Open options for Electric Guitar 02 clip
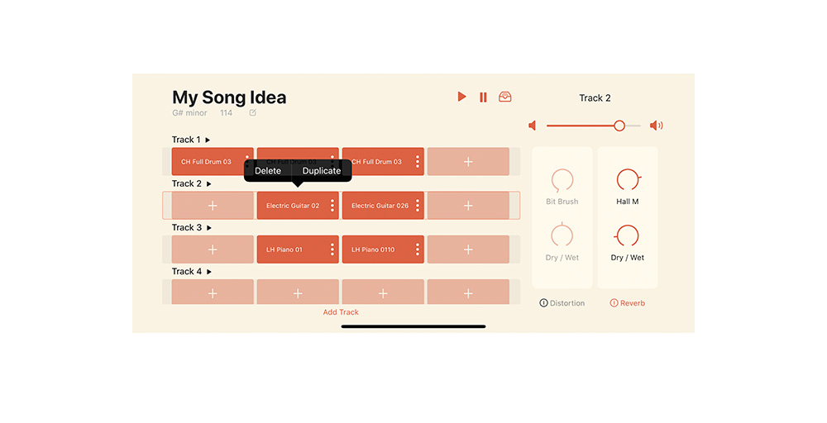This screenshot has width=827, height=423. 332,206
